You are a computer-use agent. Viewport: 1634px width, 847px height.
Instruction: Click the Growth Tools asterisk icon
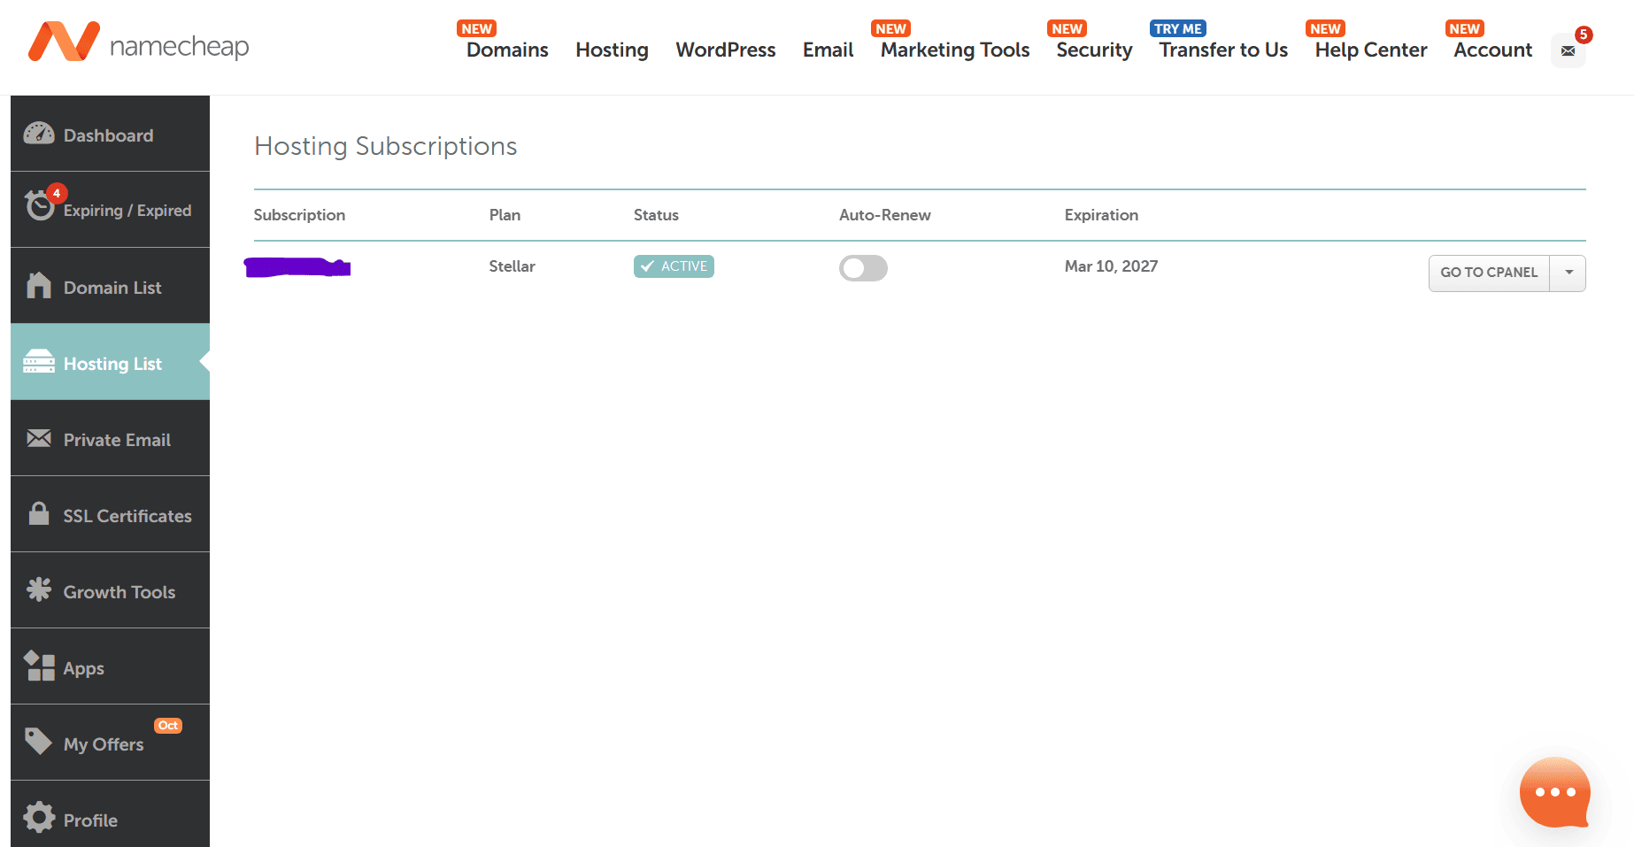39,589
